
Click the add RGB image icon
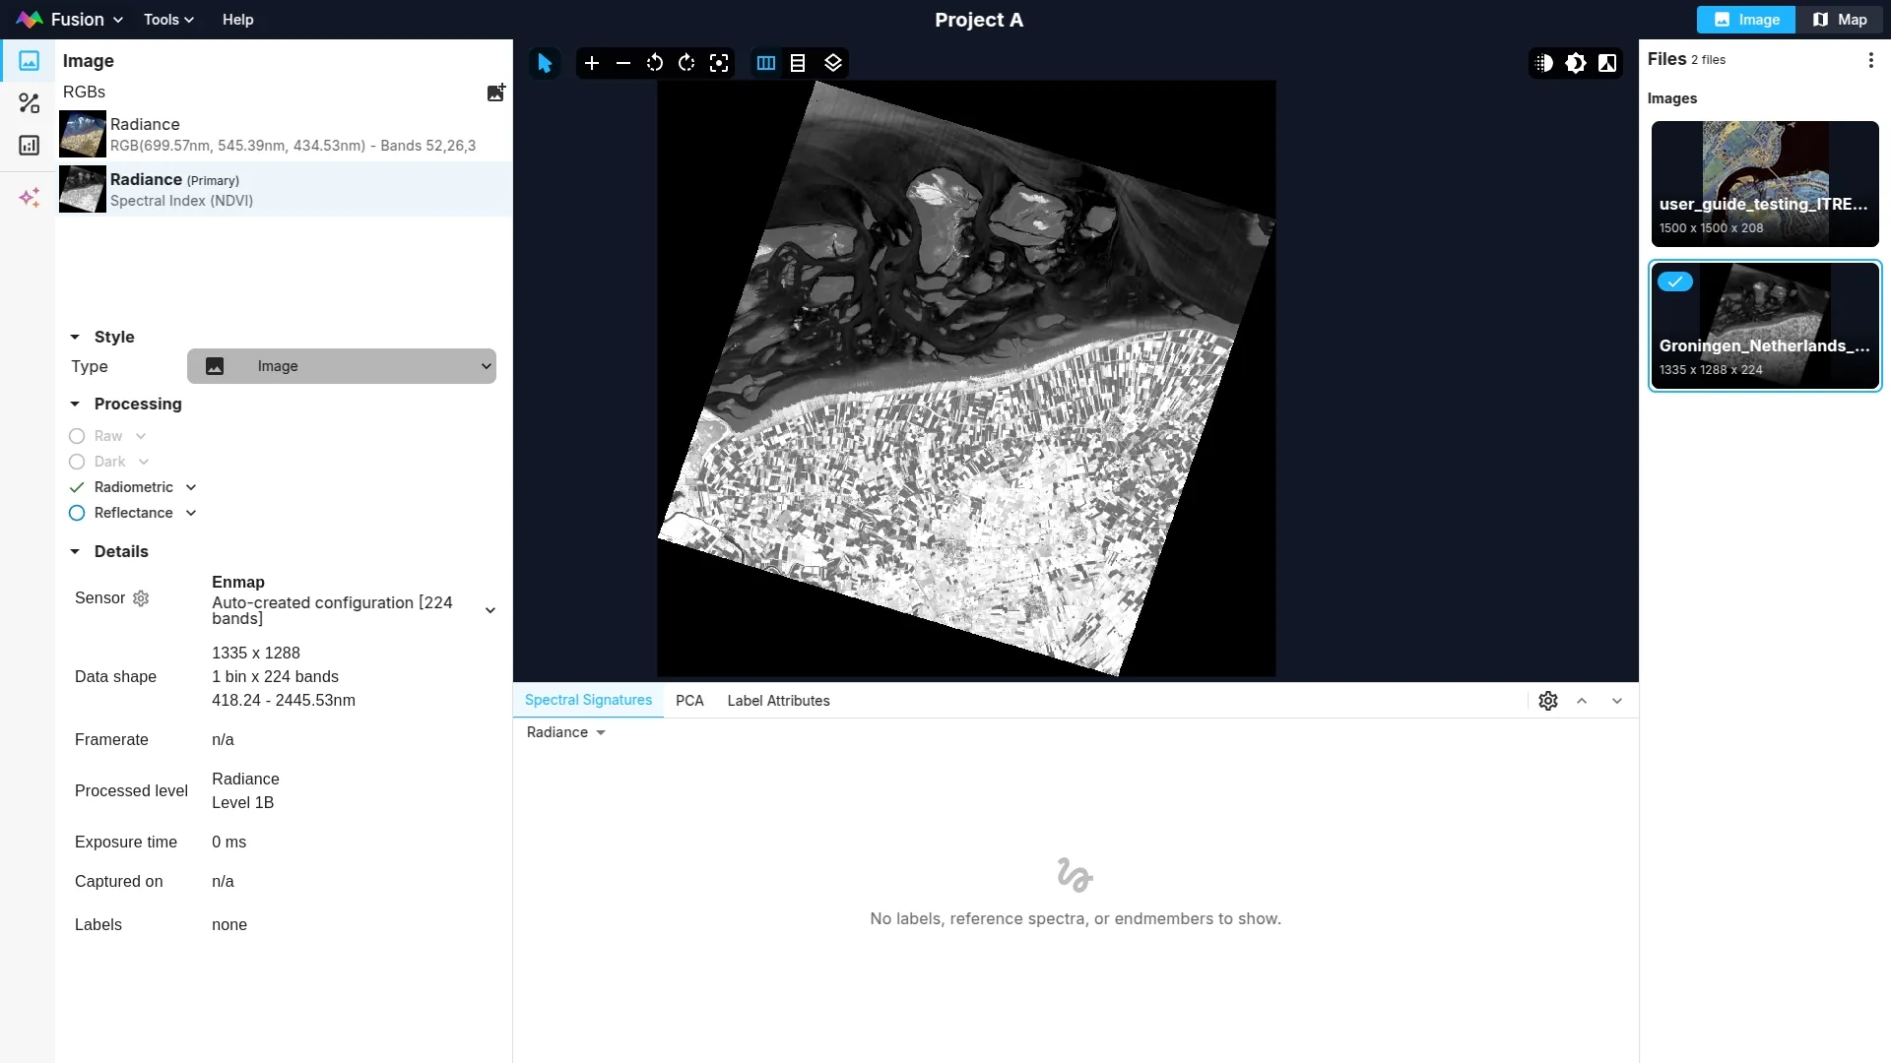[x=495, y=93]
